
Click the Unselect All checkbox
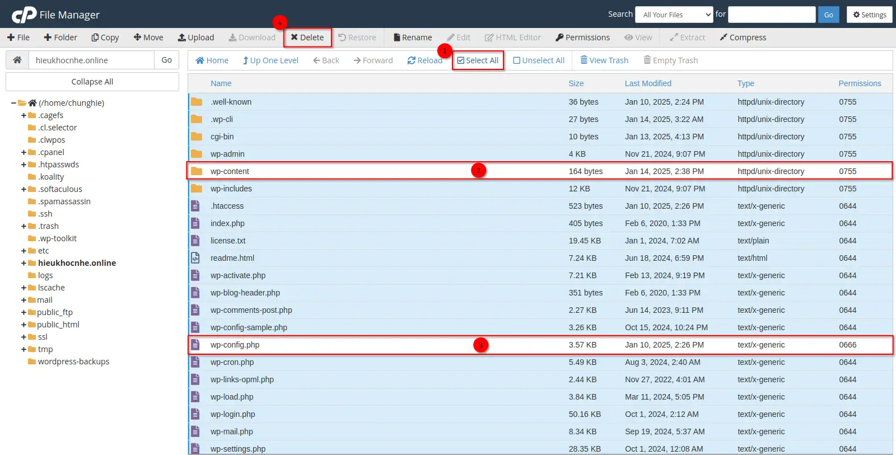coord(517,60)
